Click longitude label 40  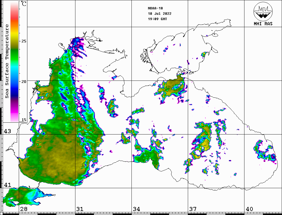[x=249, y=209]
